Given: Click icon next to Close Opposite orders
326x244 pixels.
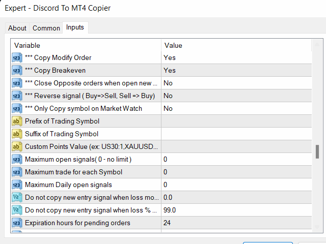Looking at the screenshot, I should coord(17,83).
